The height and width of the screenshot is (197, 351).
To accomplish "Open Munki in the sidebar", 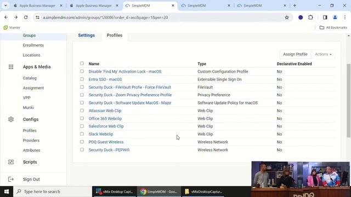I will click(28, 107).
